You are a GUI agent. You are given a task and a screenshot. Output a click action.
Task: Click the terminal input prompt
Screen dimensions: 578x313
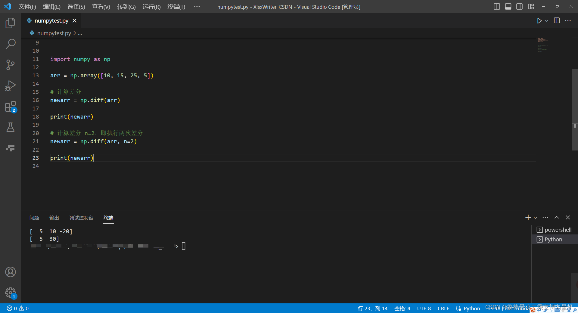pos(183,246)
